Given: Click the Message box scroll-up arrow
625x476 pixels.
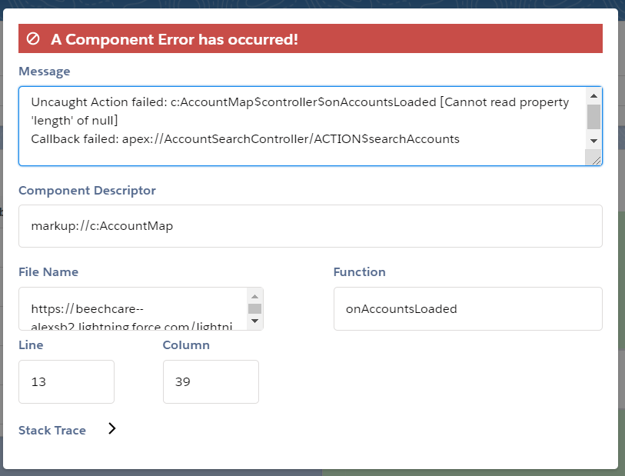Looking at the screenshot, I should click(x=593, y=95).
